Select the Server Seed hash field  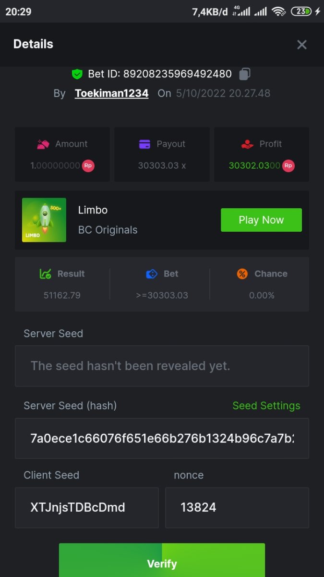(x=162, y=438)
